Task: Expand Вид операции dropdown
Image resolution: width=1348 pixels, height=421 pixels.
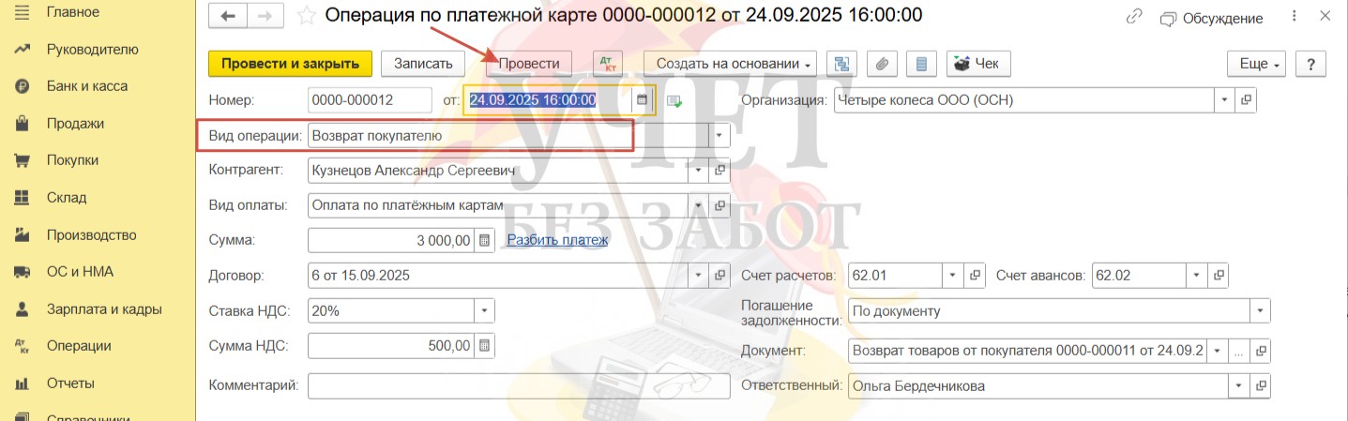Action: (x=720, y=135)
